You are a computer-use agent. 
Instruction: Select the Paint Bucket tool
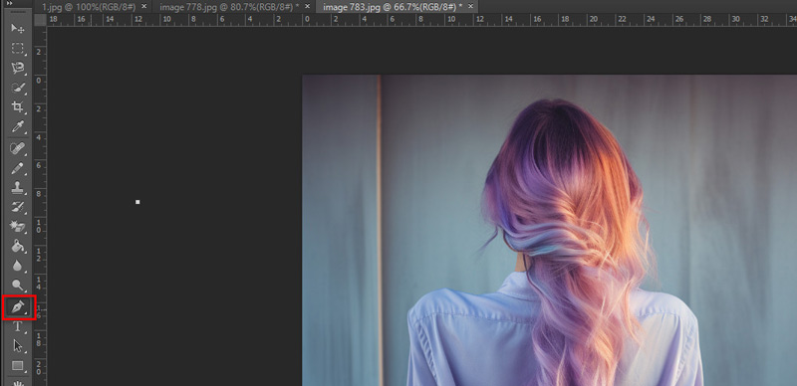click(x=18, y=247)
